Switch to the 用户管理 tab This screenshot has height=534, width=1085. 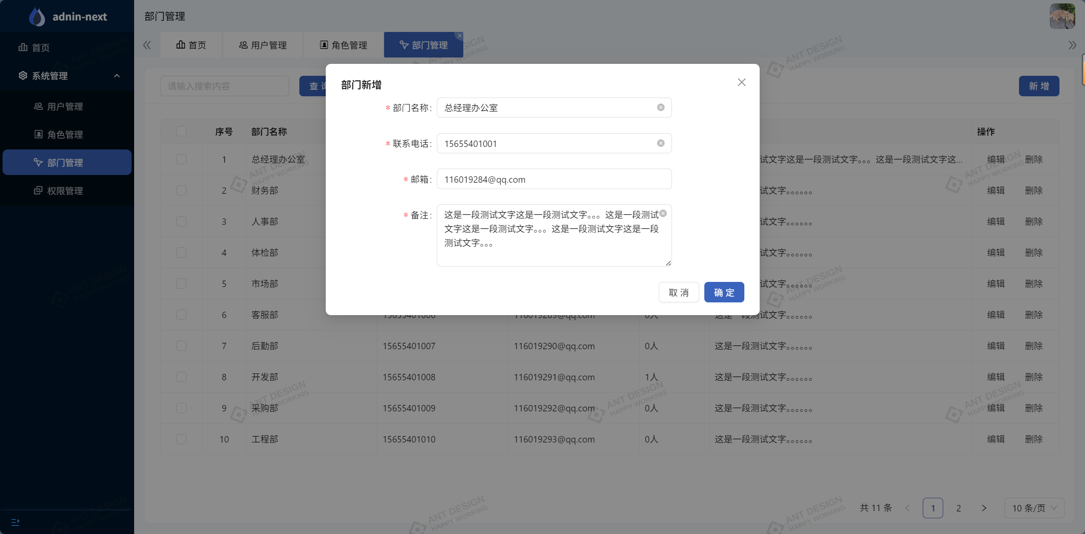(263, 45)
